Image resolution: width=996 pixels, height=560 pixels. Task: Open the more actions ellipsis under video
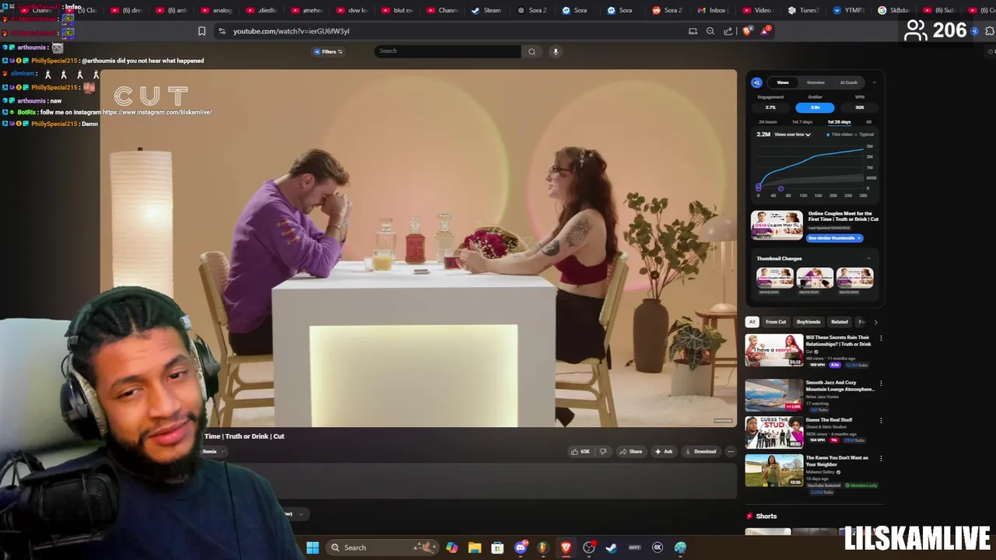730,451
